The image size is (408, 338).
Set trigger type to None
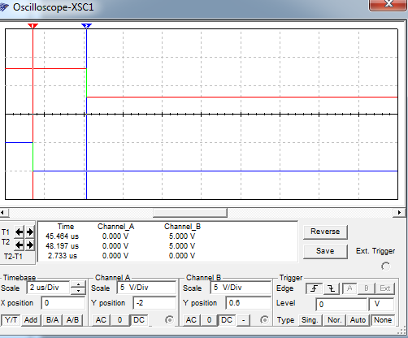tap(383, 320)
